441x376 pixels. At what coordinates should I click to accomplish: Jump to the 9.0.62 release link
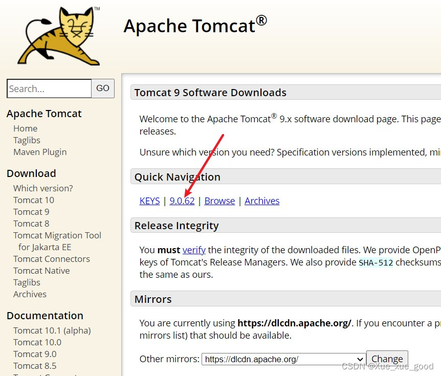click(x=182, y=201)
